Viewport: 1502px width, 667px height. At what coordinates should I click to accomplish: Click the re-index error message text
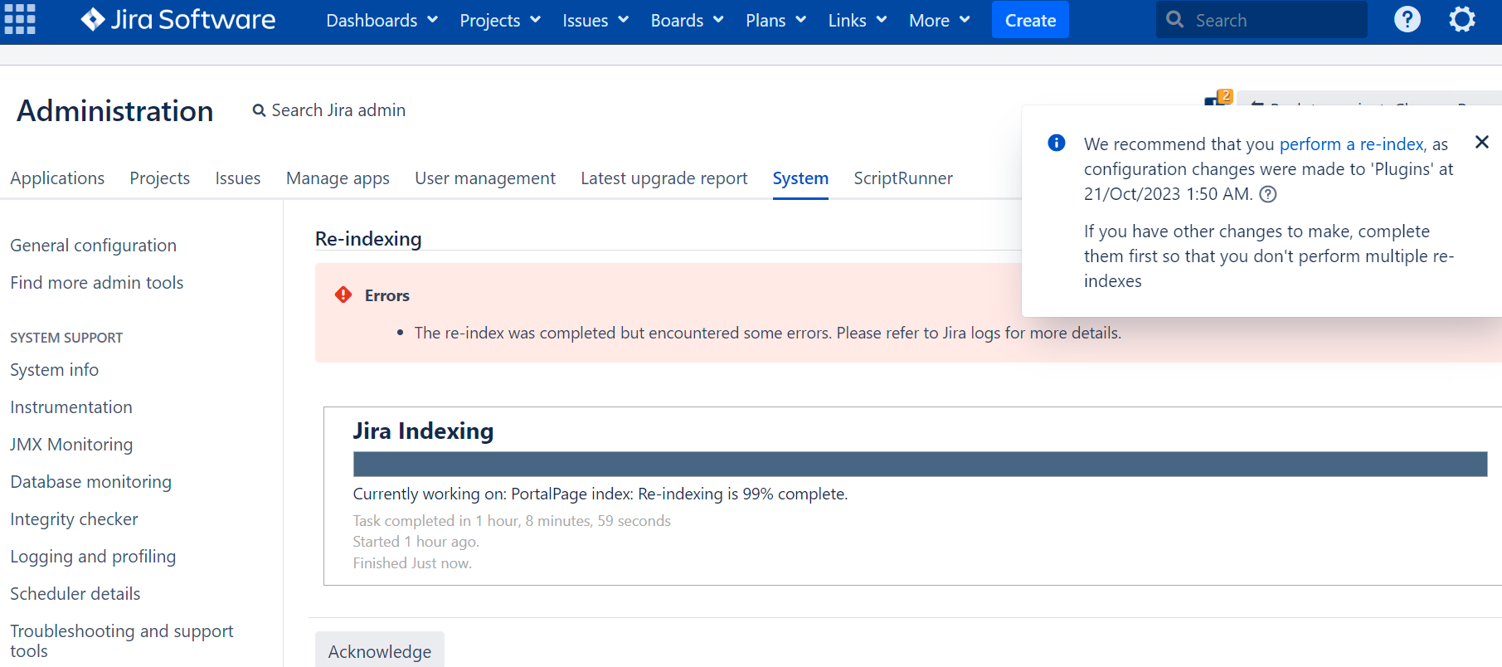pos(767,333)
